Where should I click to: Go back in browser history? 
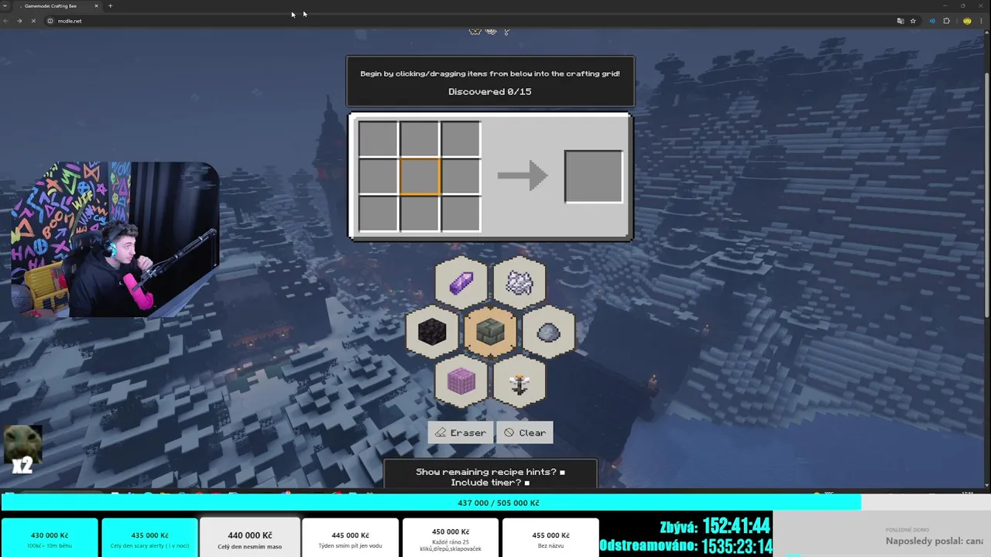(6, 21)
